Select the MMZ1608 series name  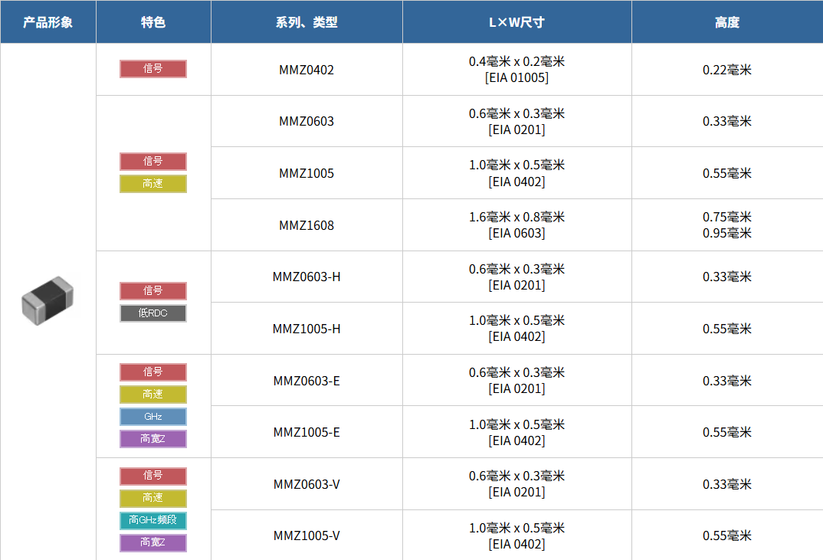(307, 225)
